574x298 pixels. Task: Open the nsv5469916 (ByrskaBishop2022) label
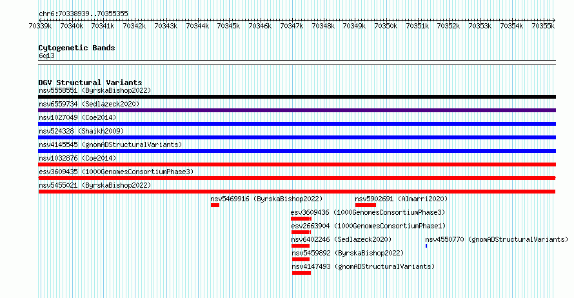click(x=266, y=199)
